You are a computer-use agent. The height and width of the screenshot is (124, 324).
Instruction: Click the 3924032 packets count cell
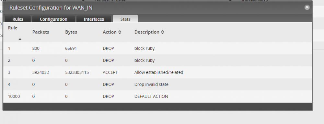[x=41, y=72]
